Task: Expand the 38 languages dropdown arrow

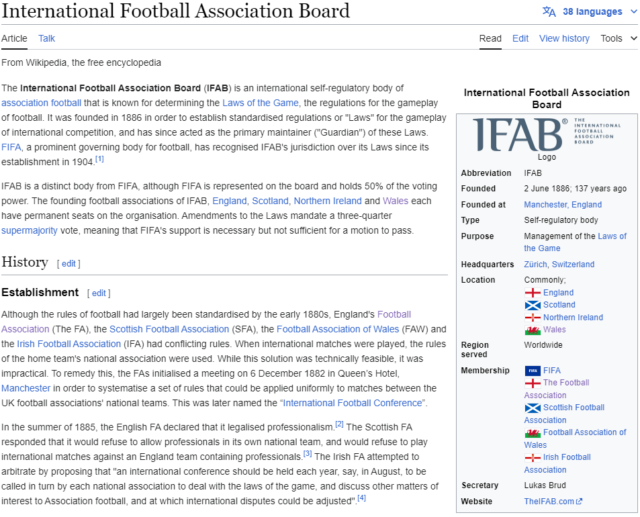Action: [633, 11]
